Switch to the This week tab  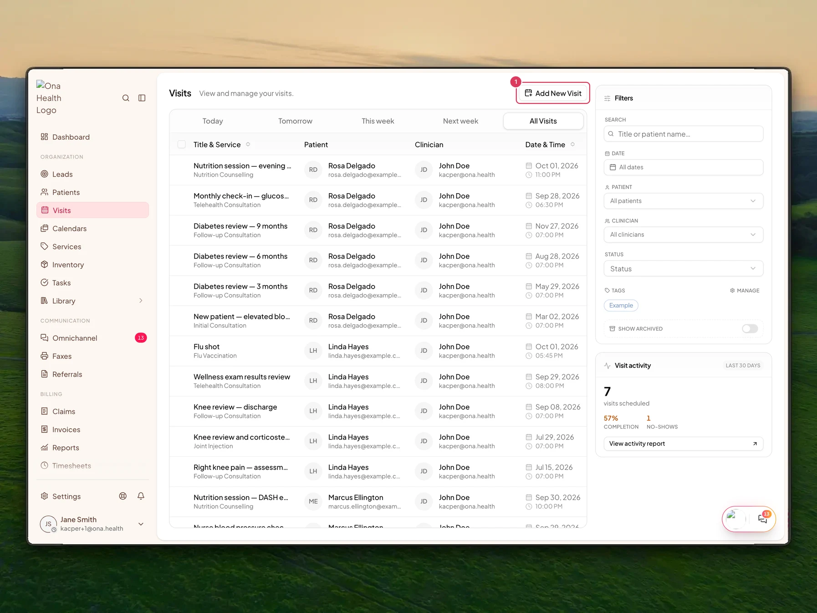click(x=378, y=121)
